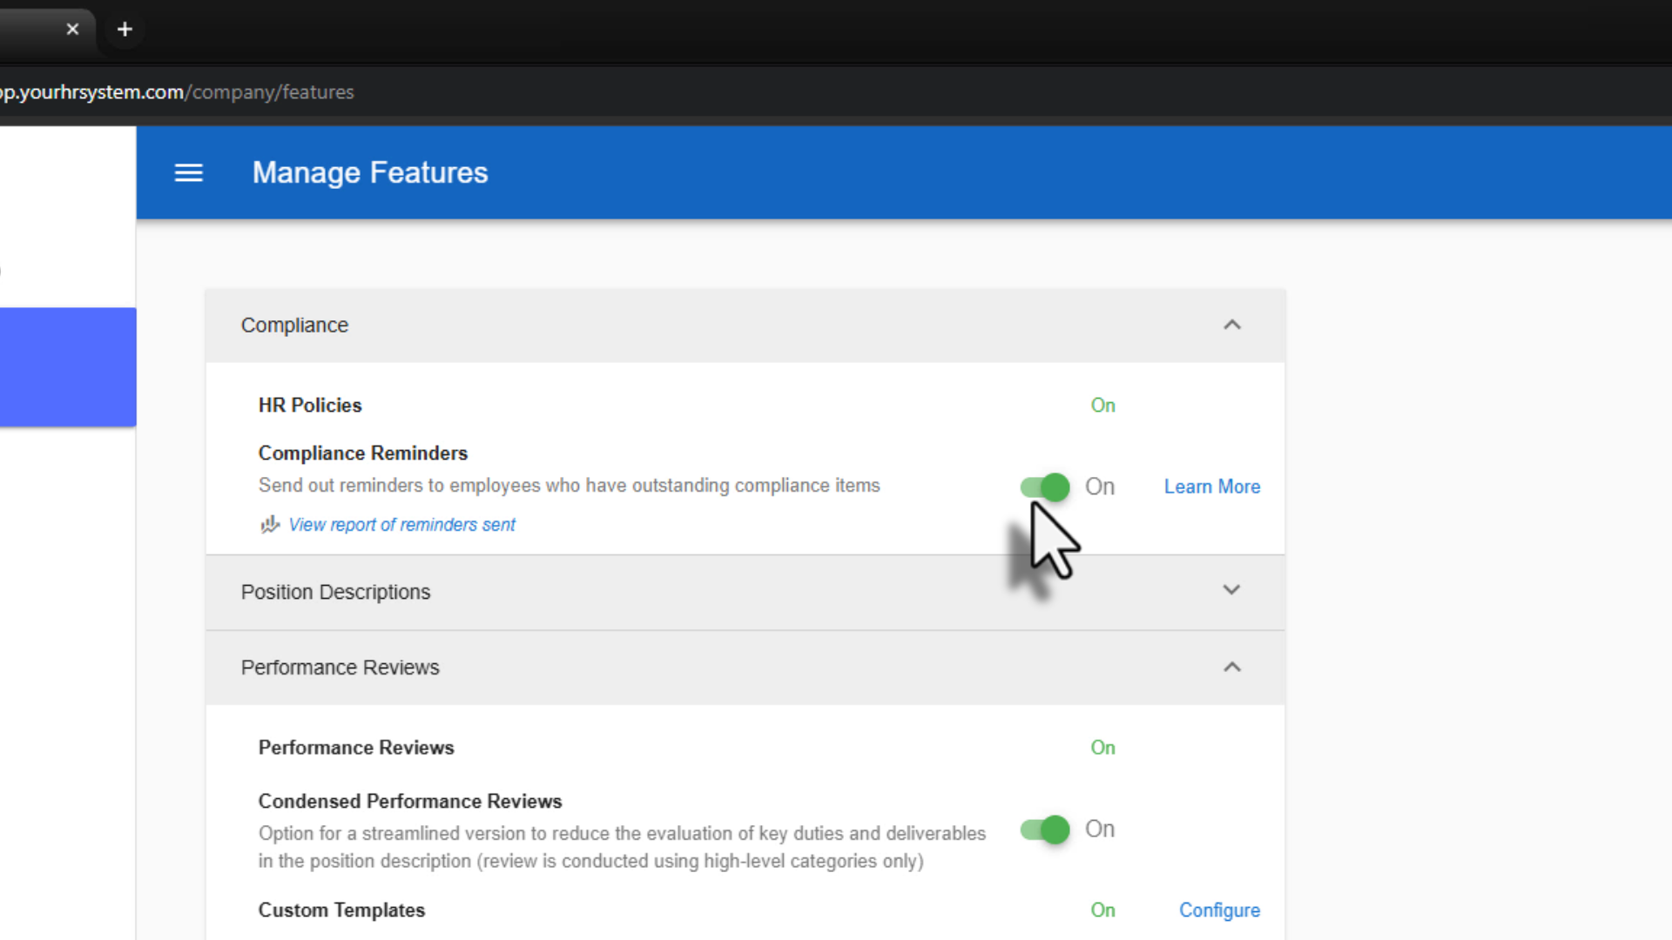
Task: Click the Position Descriptions header label
Action: click(x=335, y=593)
